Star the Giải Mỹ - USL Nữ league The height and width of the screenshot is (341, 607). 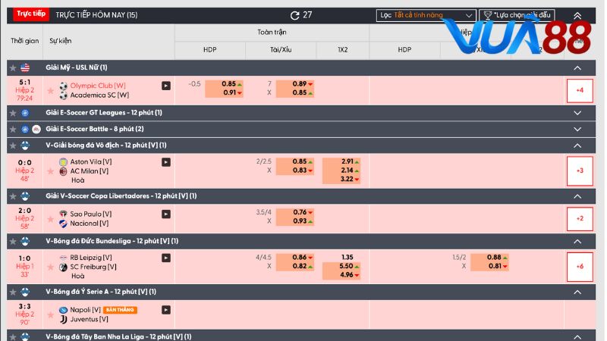pyautogui.click(x=12, y=67)
